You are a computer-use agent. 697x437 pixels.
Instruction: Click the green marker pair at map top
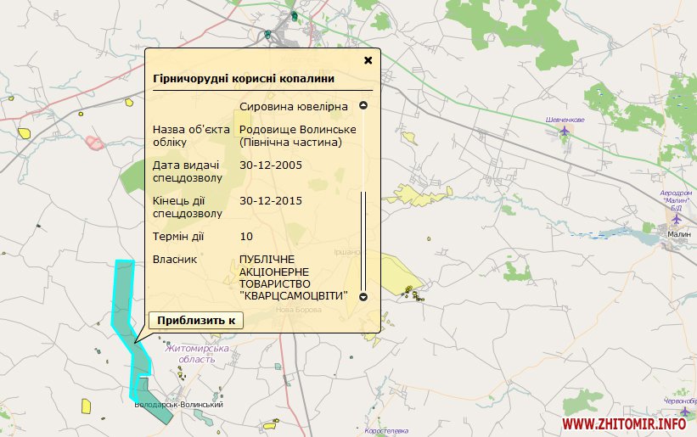tap(294, 15)
